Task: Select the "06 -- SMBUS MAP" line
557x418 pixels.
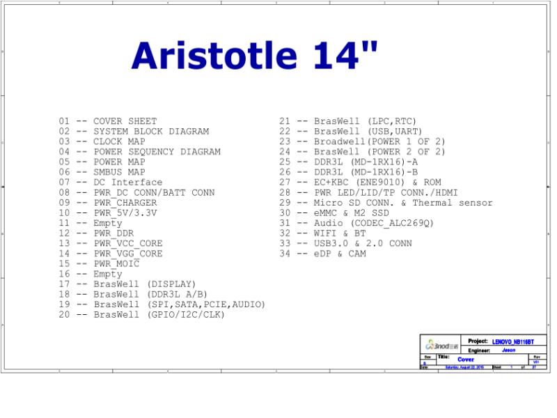Action: (x=102, y=172)
